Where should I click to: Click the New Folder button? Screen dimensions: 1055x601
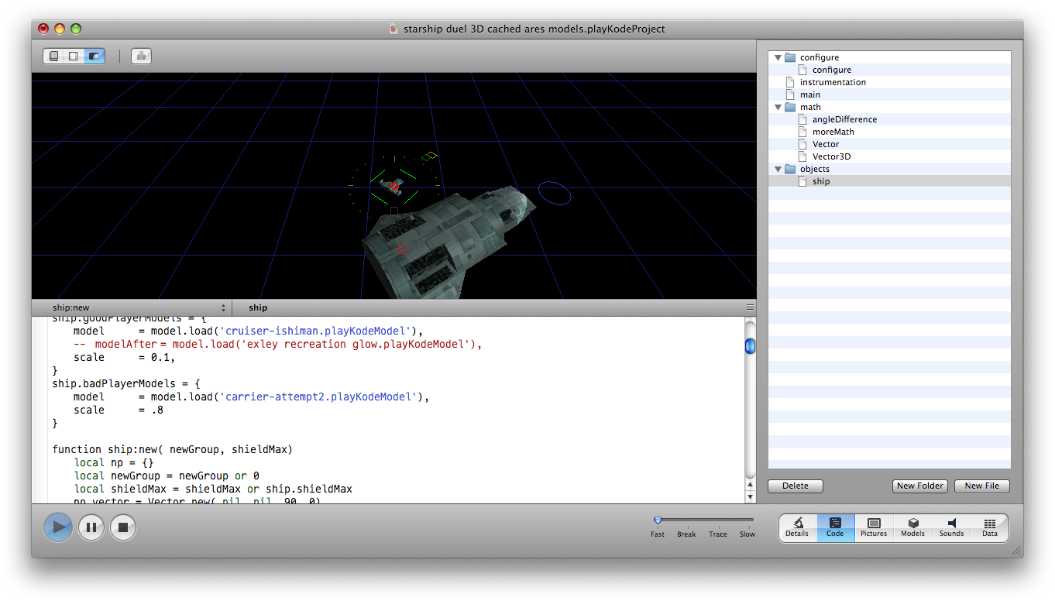coord(919,486)
